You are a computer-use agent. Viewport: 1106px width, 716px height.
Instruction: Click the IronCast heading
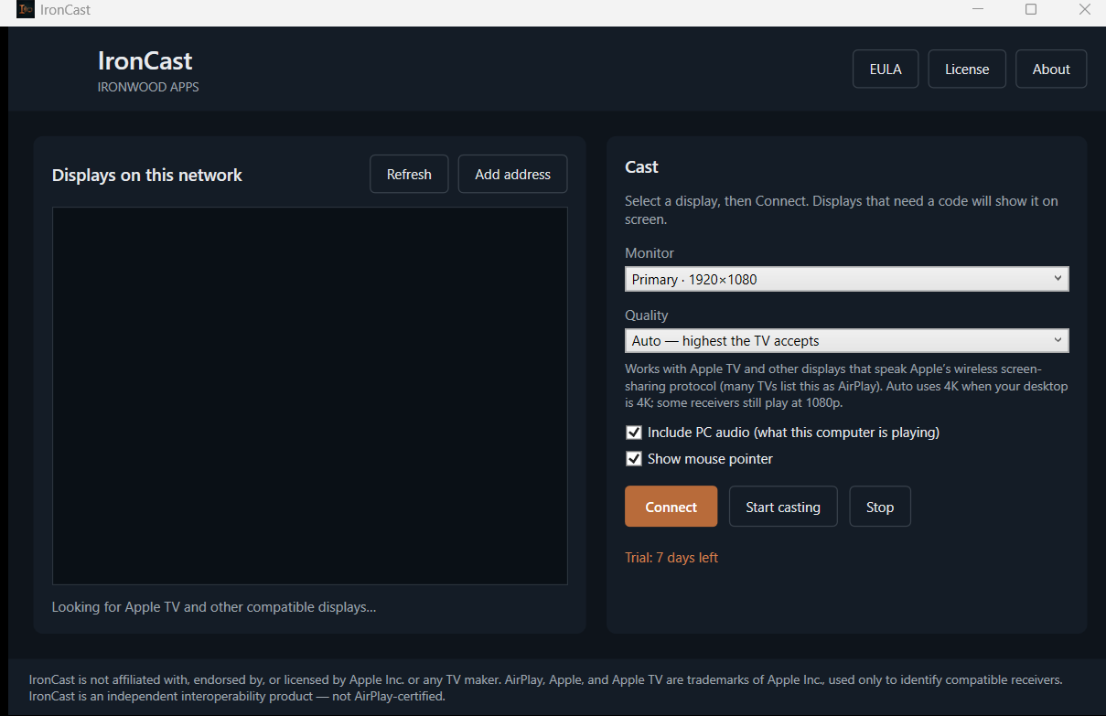click(x=145, y=60)
